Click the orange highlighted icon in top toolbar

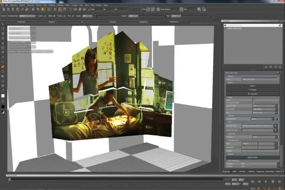[60, 9]
